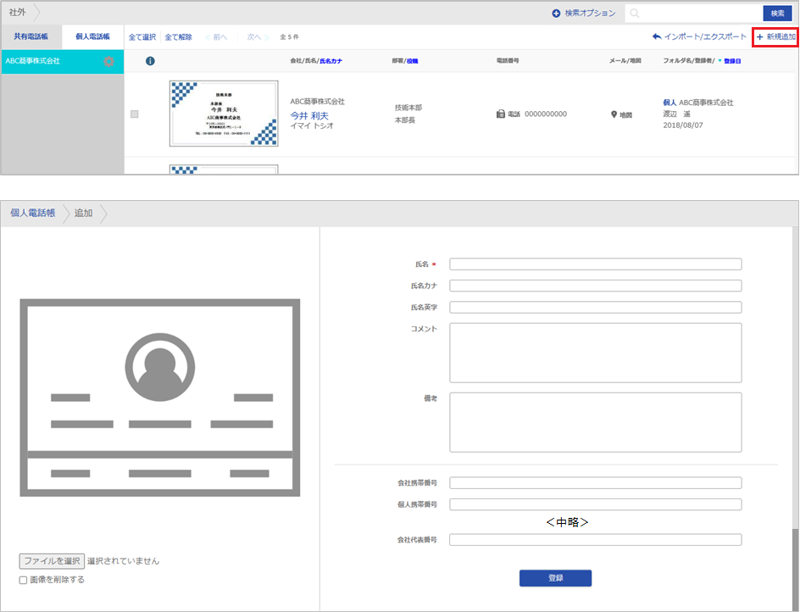Screen dimensions: 800x612
Task: Click 新規追加 link
Action: click(x=781, y=36)
